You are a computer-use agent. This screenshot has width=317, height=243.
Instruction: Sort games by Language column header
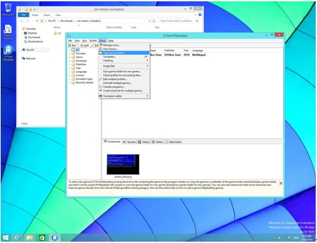tap(197, 50)
